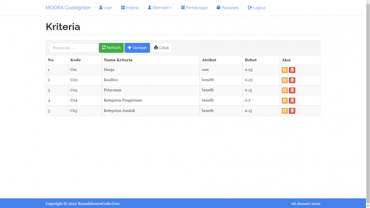The width and height of the screenshot is (370, 208).
Task: Expand the Alternatif dropdown menu
Action: [160, 8]
